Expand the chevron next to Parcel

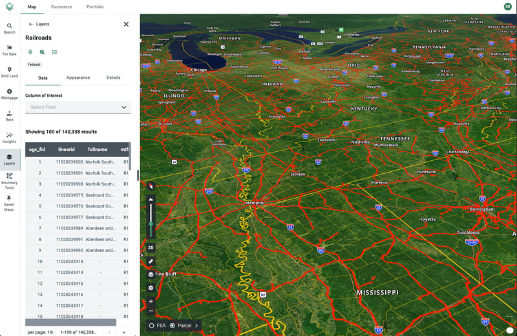pyautogui.click(x=196, y=326)
